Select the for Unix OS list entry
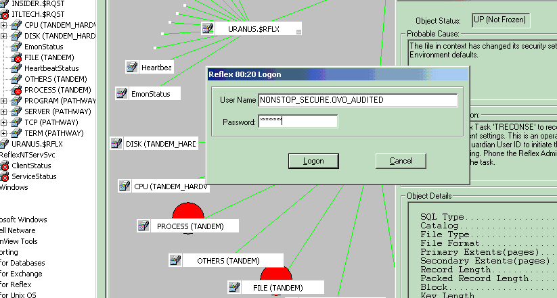 click(x=18, y=295)
